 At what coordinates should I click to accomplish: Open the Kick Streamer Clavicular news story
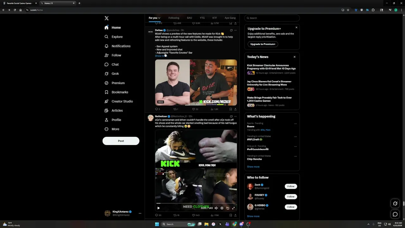(271, 67)
